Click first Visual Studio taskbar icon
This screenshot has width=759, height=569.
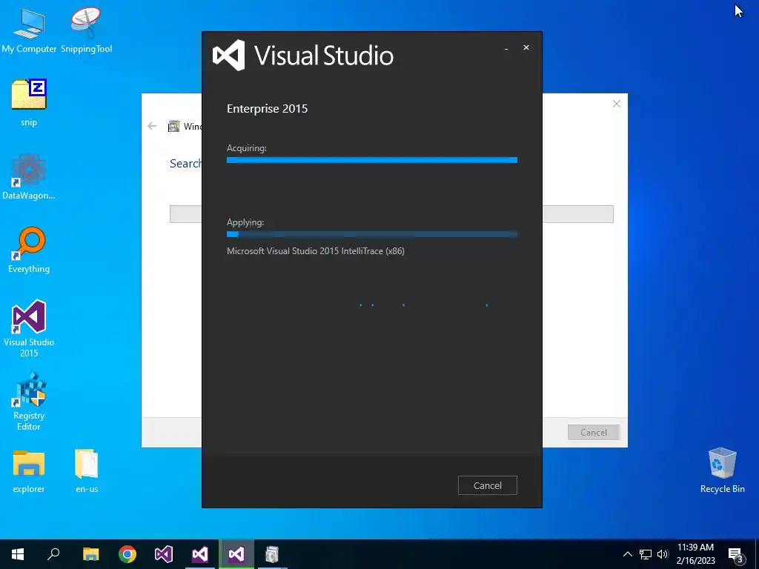pos(164,554)
